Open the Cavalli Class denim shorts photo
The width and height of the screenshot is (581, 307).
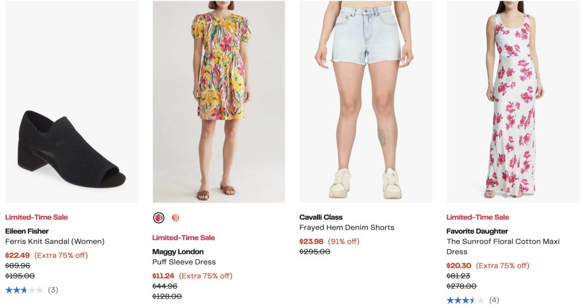tap(365, 102)
